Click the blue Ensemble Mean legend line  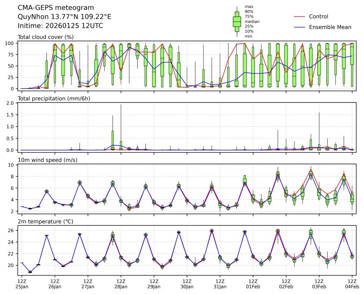click(x=300, y=27)
